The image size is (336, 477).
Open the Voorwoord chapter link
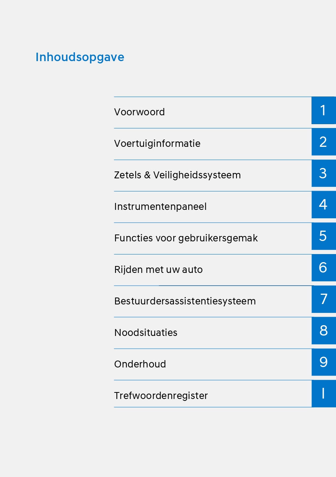(139, 112)
